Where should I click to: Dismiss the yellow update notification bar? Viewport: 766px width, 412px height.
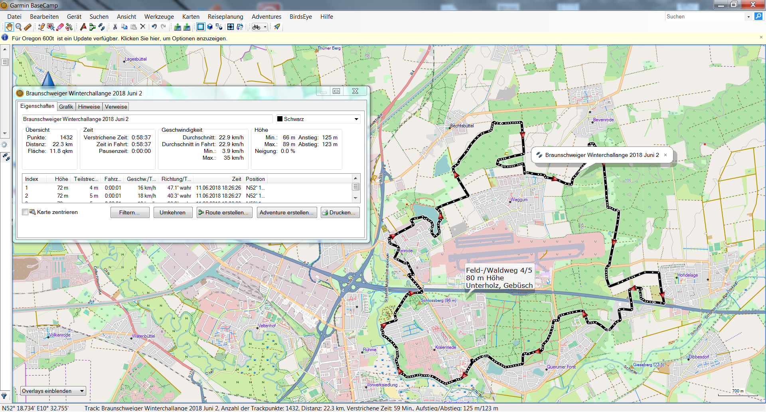point(761,37)
